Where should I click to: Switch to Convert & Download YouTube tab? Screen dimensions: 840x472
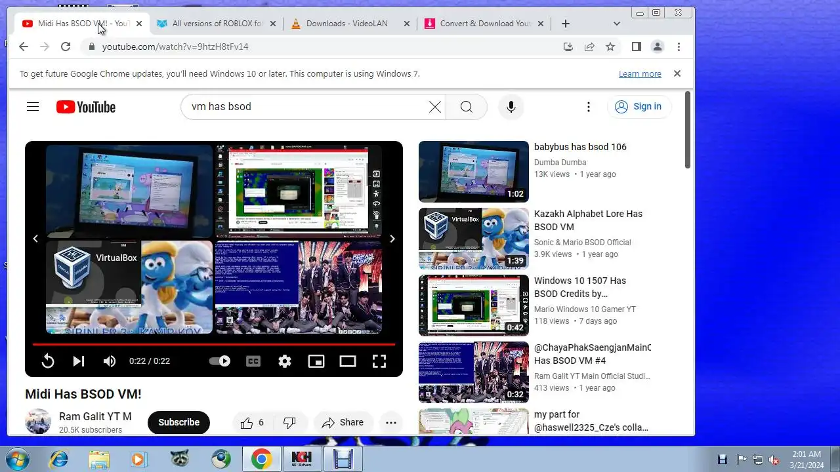(x=484, y=24)
